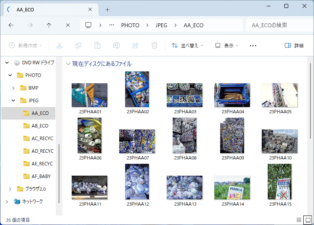Viewport: 314px width, 225px height.
Task: Open the 並べ替え sort dropdown
Action: 187,45
